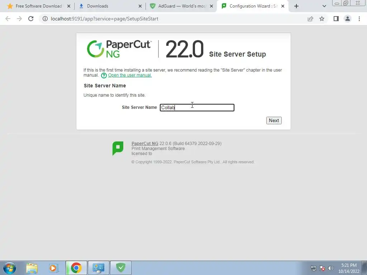Image resolution: width=367 pixels, height=275 pixels.
Task: Launch Windows Media Player from taskbar
Action: click(x=53, y=268)
